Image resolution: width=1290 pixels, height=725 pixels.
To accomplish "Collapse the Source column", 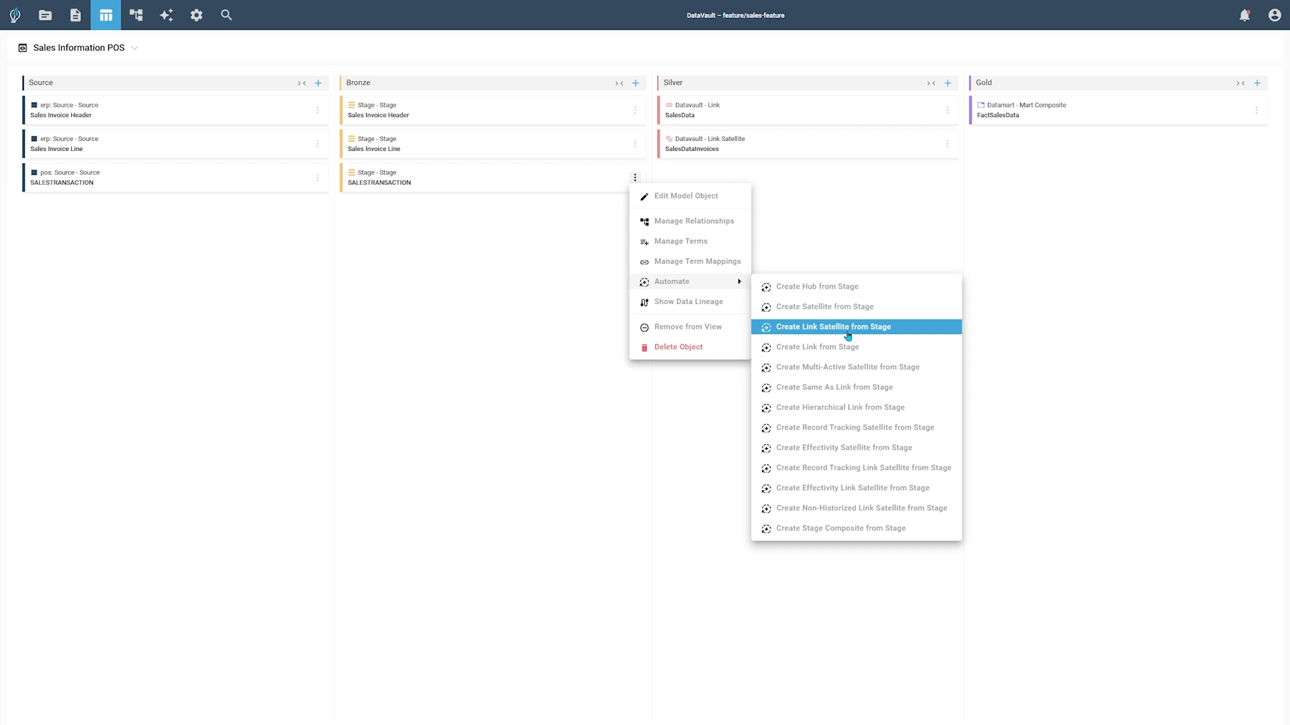I will coord(302,83).
